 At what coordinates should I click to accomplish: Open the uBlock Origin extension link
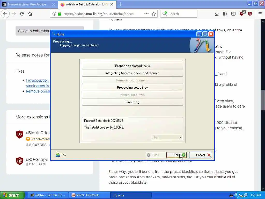38,133
